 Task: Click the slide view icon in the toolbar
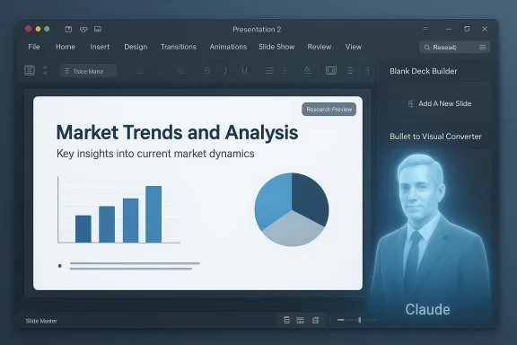click(x=331, y=71)
